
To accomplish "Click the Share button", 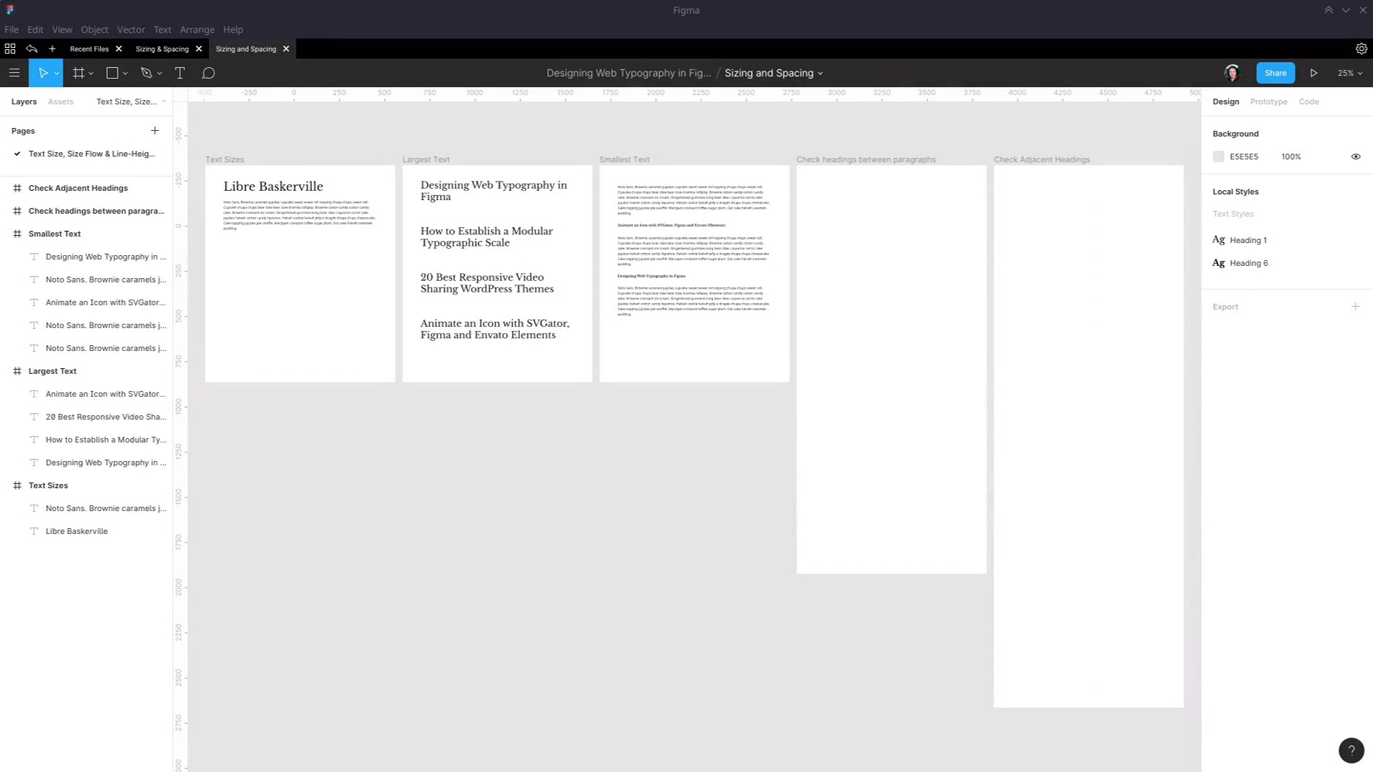I will point(1275,73).
